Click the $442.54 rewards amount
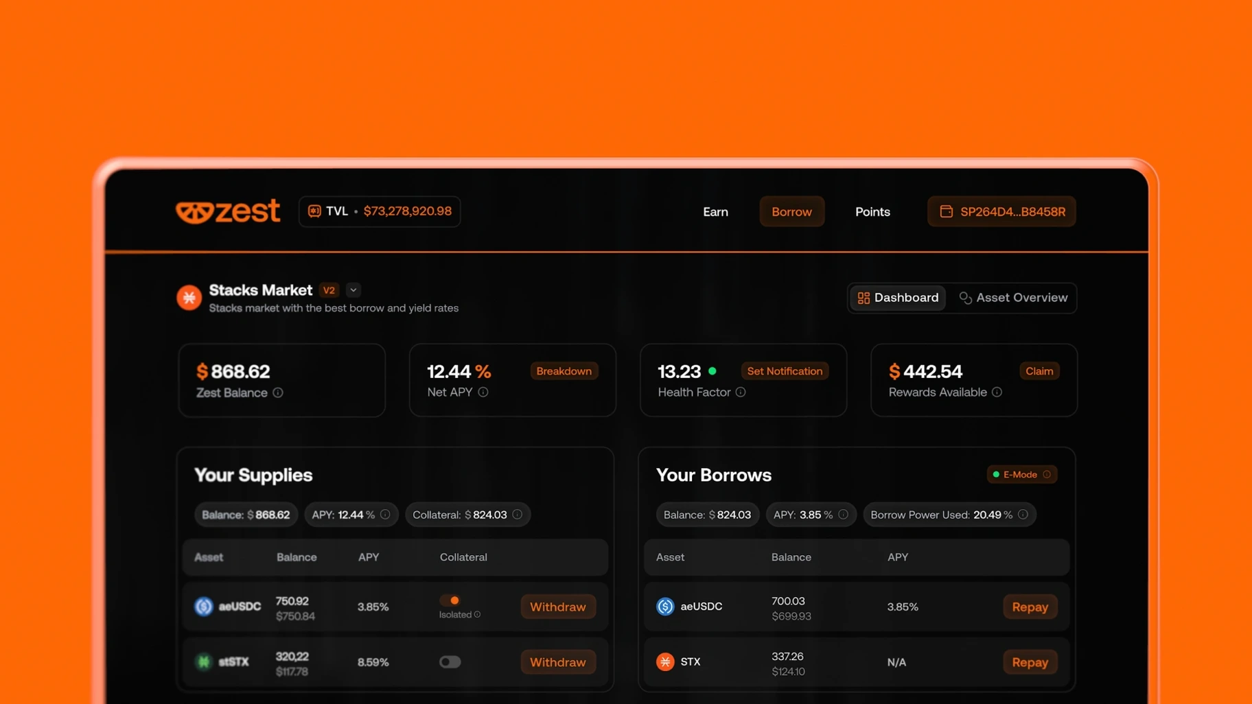Screen dimensions: 1252x704 point(925,371)
